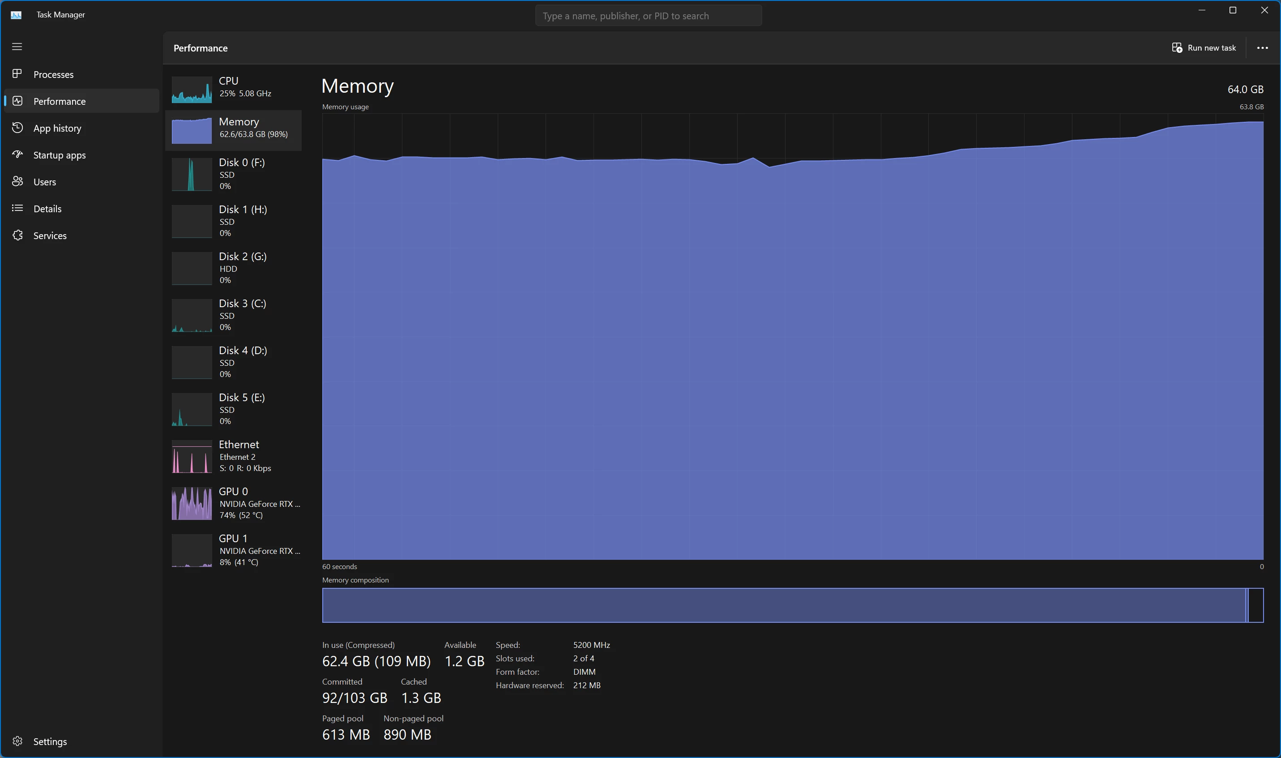Select Disk 2 (G:) HDD entry
This screenshot has width=1281, height=758.
234,268
